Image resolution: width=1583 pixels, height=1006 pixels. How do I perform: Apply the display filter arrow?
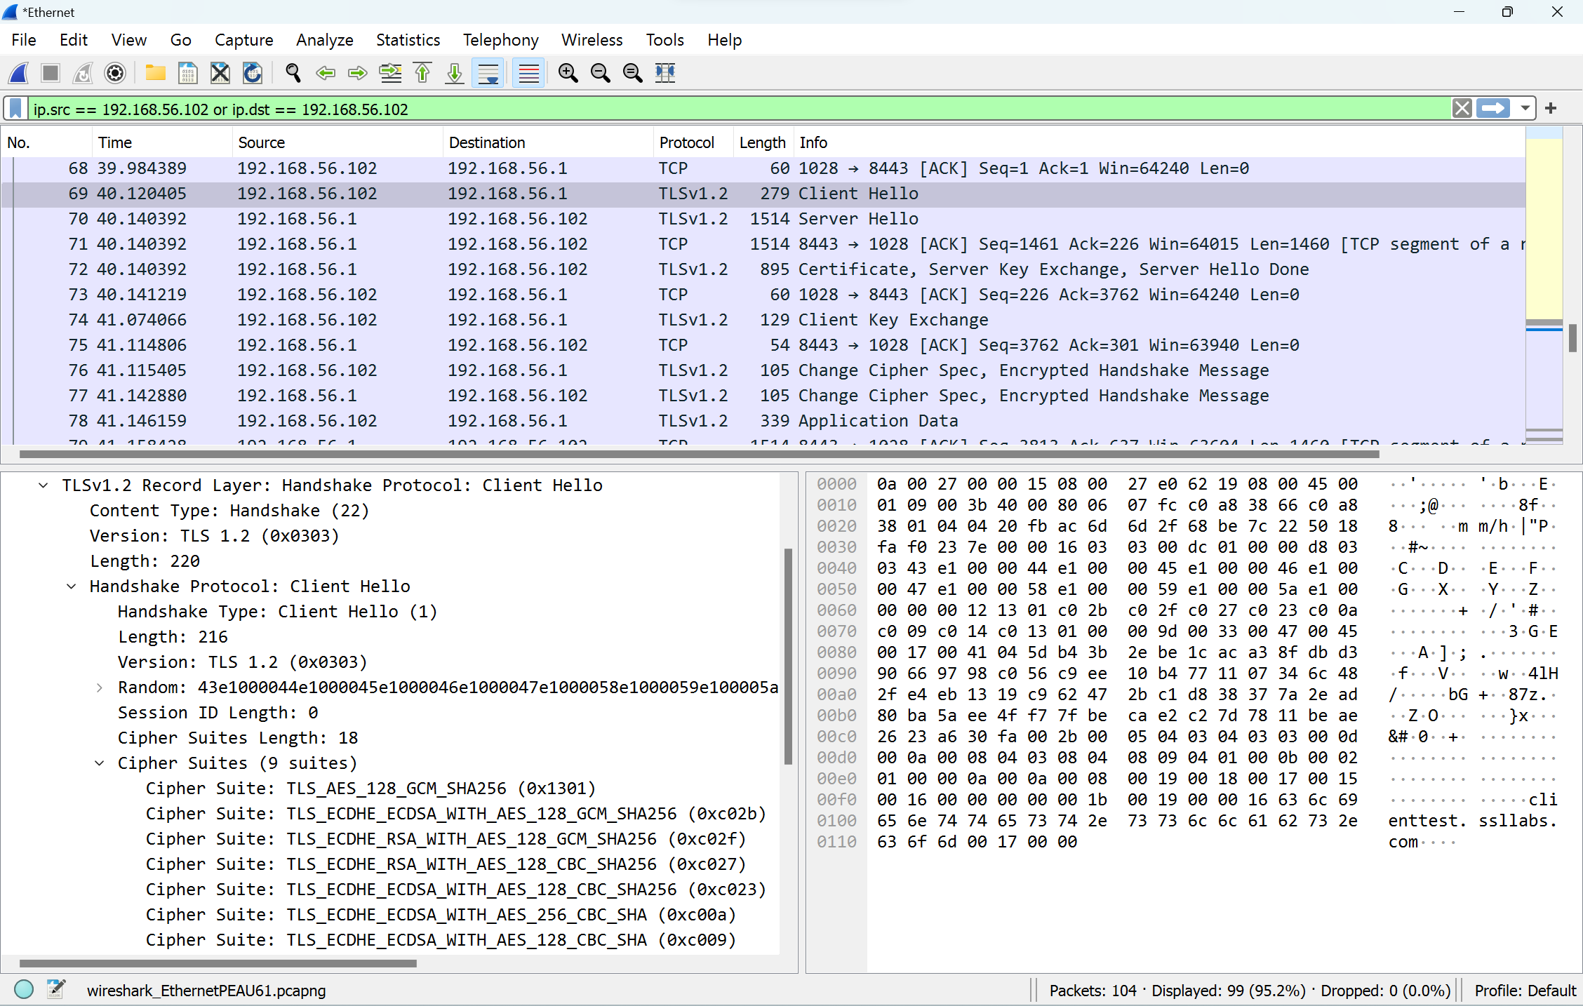1492,109
